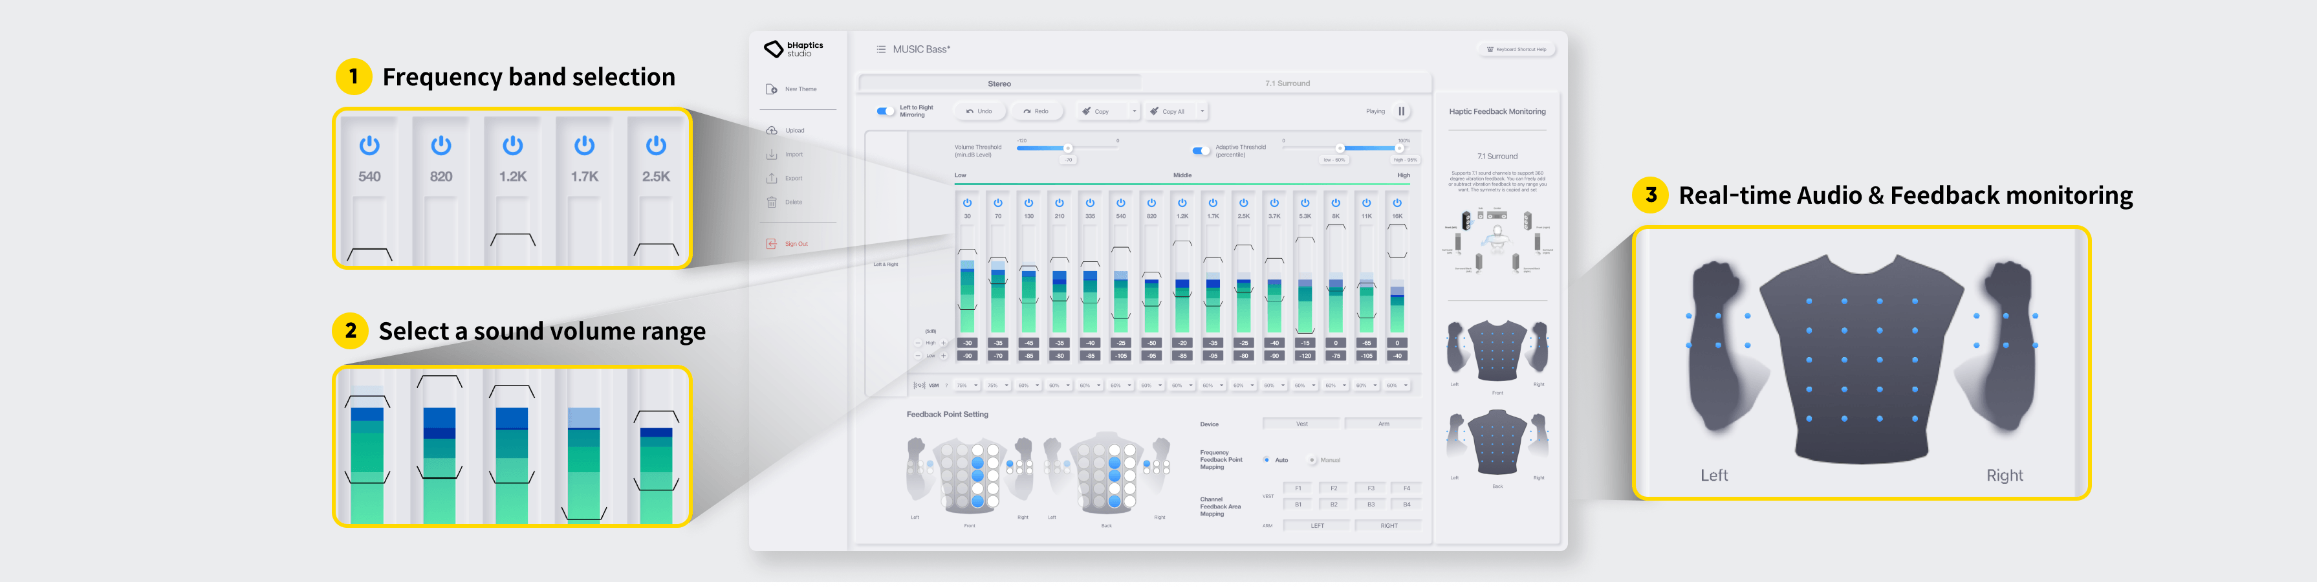Open VSM percentage dropdown for the 30 band
The height and width of the screenshot is (588, 2317).
(967, 386)
